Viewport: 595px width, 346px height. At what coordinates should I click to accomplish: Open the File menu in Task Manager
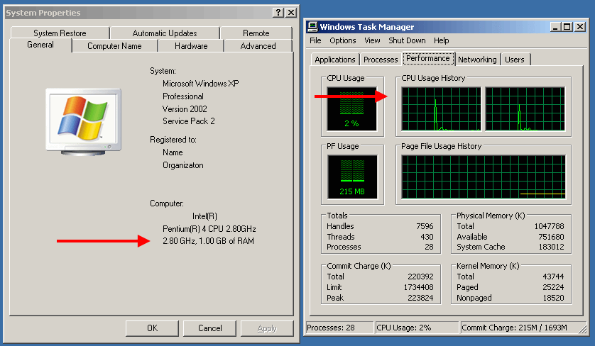(315, 40)
